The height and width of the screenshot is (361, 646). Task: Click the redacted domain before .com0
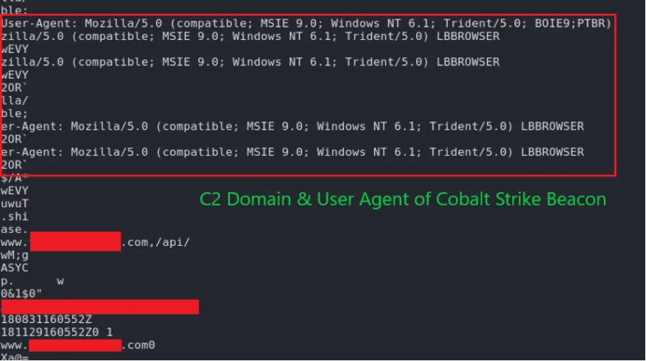coord(75,345)
